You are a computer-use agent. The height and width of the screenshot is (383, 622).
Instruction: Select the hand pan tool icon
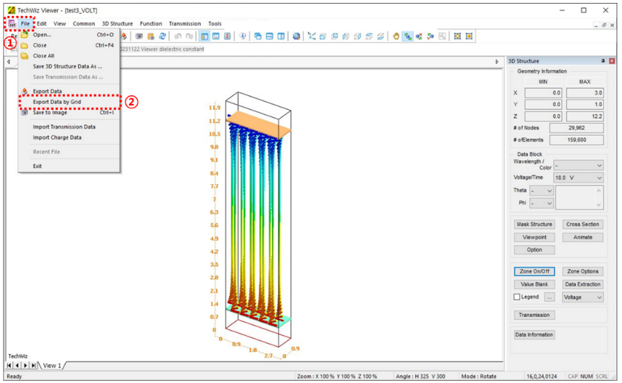coord(396,36)
